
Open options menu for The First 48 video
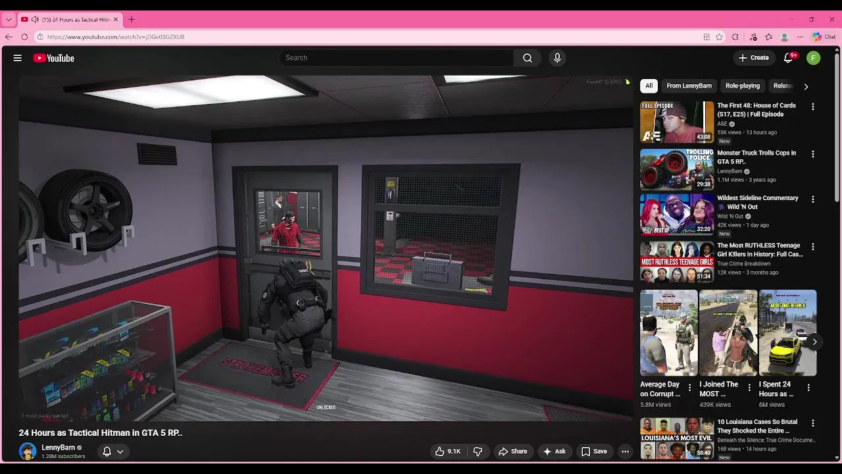point(813,107)
